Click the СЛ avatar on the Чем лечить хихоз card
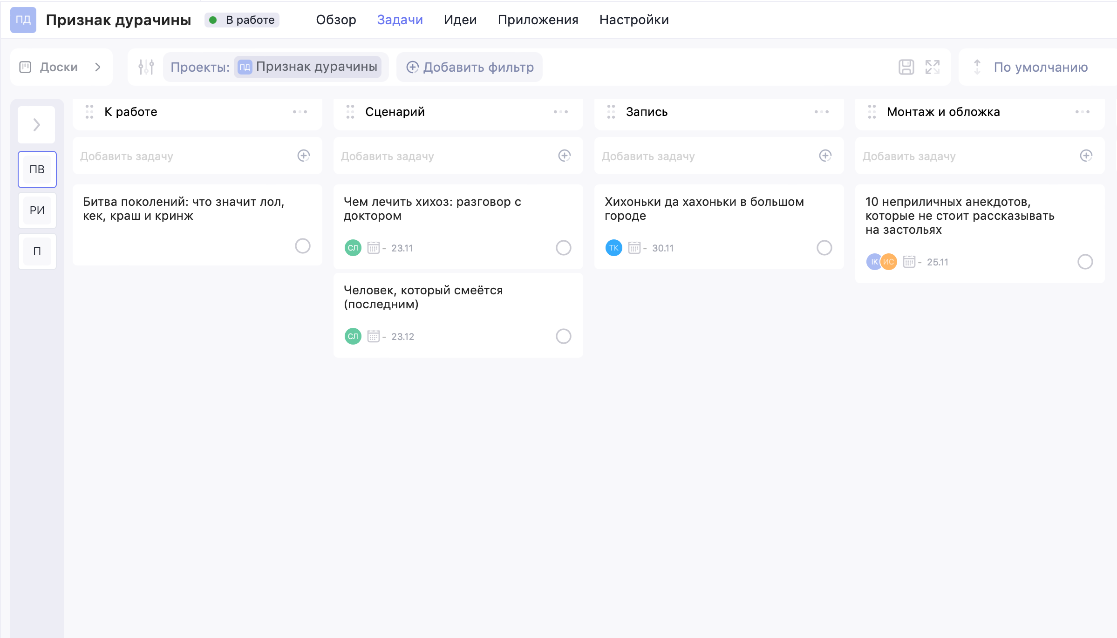Viewport: 1117px width, 638px height. coord(353,248)
